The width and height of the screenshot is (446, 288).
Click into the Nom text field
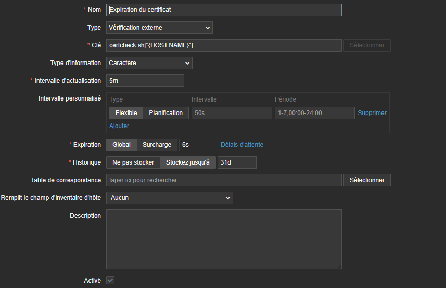(x=224, y=10)
